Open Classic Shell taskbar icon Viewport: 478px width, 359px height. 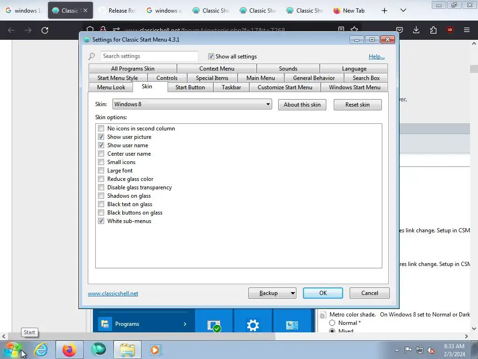click(98, 350)
